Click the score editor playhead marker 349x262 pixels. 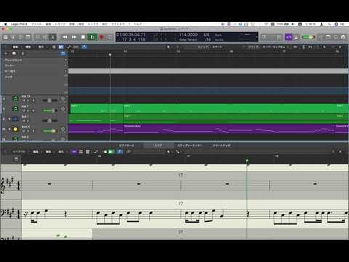click(247, 160)
